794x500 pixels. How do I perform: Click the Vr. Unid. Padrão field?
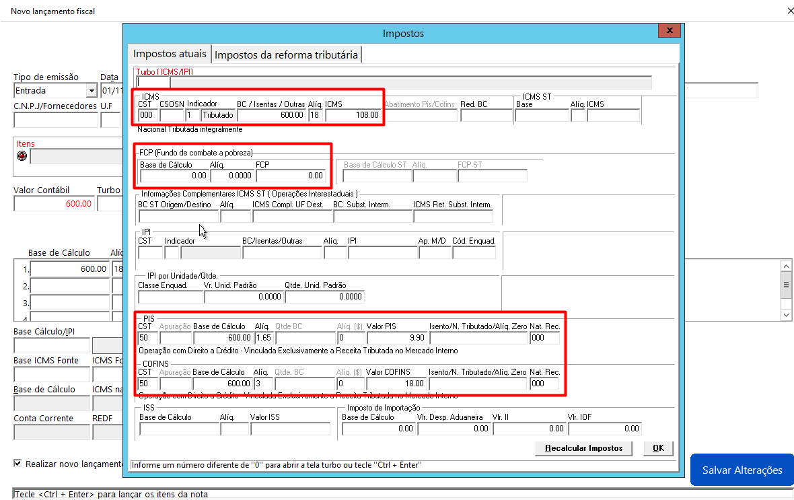(243, 297)
